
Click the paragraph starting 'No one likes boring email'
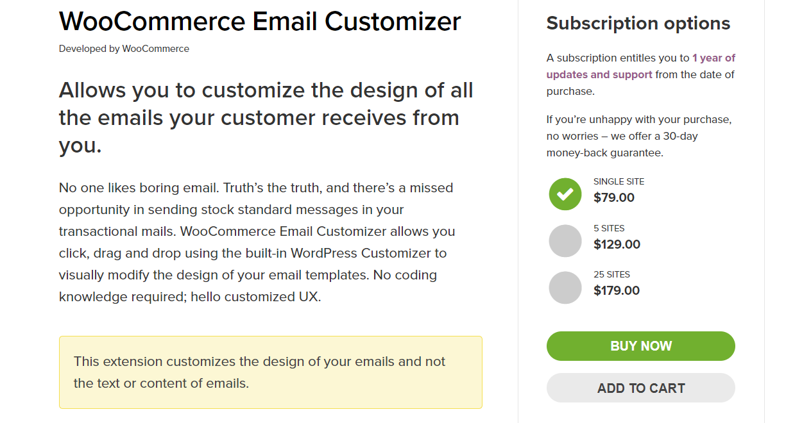257,242
